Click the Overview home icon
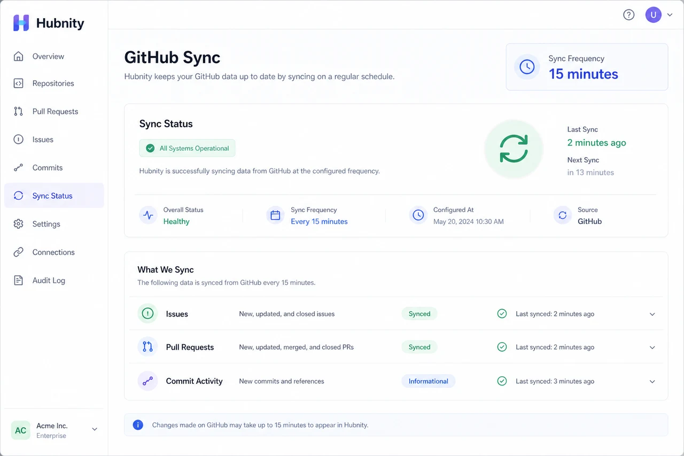The image size is (684, 456). pos(18,56)
